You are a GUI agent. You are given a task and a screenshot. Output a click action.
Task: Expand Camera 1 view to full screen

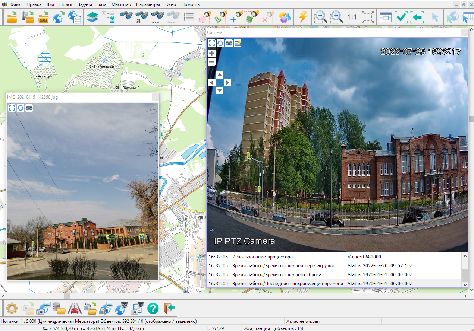(212, 43)
